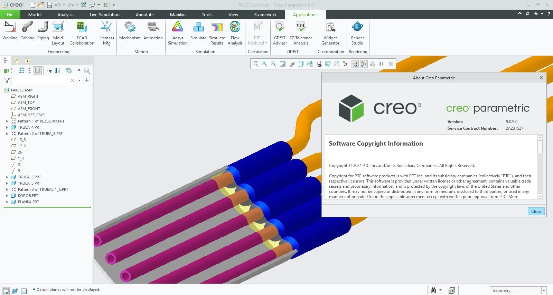The width and height of the screenshot is (553, 295).
Task: Switch to the Annotate tab
Action: (x=144, y=14)
